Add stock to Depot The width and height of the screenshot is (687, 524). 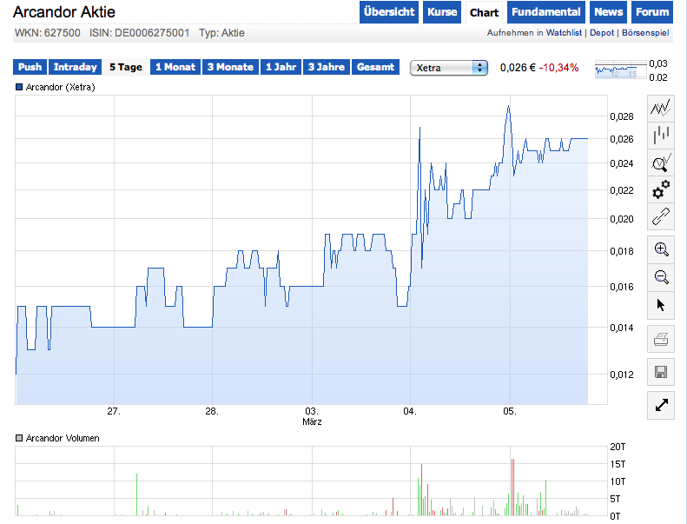tap(602, 33)
